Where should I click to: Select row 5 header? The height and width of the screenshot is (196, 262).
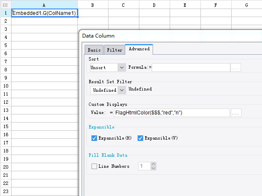[6, 45]
